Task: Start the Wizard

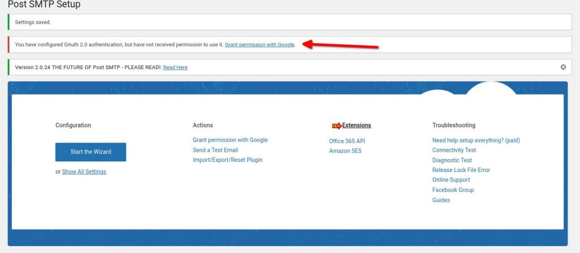Action: tap(91, 152)
